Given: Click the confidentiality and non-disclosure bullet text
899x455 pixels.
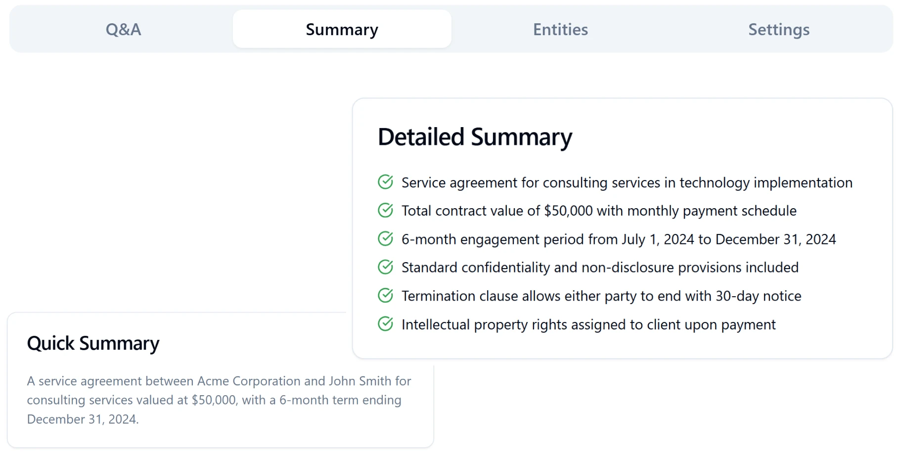Looking at the screenshot, I should tap(600, 267).
